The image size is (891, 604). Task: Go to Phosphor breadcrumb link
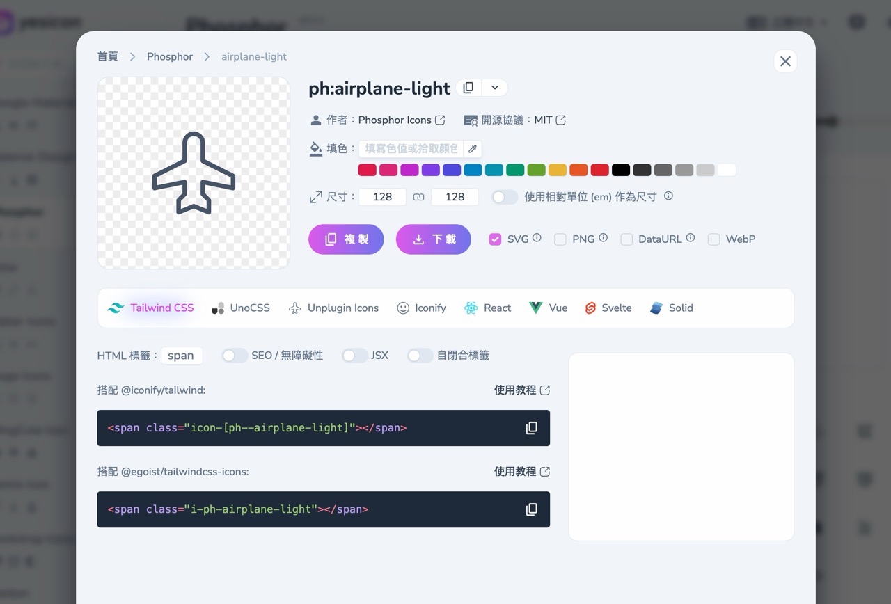pyautogui.click(x=170, y=56)
